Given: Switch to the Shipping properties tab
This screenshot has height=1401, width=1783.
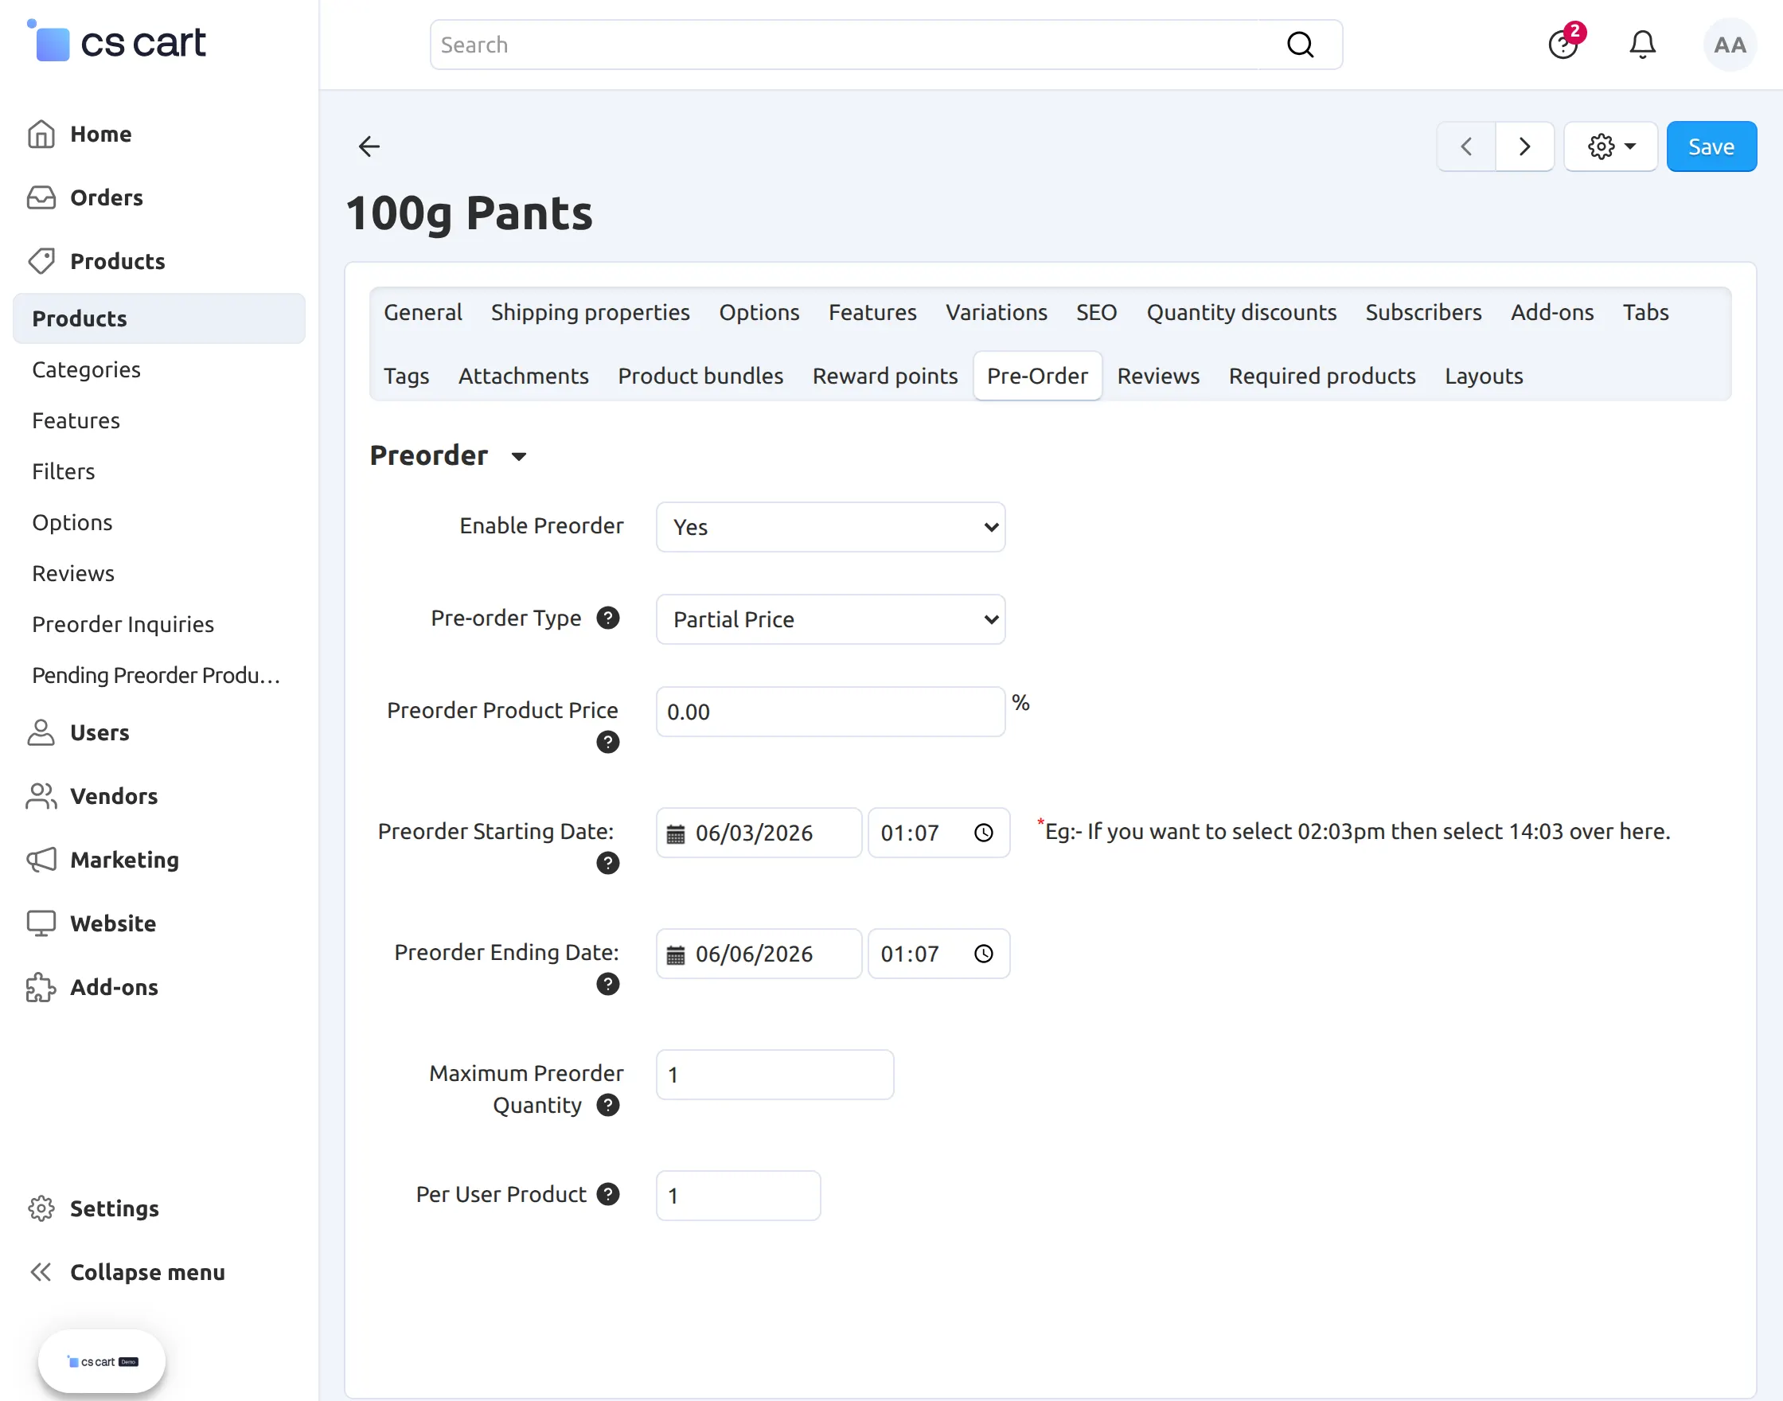Looking at the screenshot, I should point(591,313).
